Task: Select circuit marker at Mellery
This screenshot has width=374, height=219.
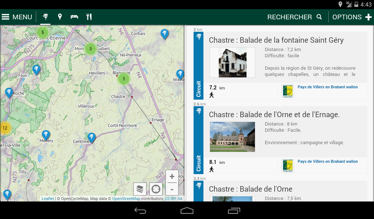Action: [x=46, y=135]
